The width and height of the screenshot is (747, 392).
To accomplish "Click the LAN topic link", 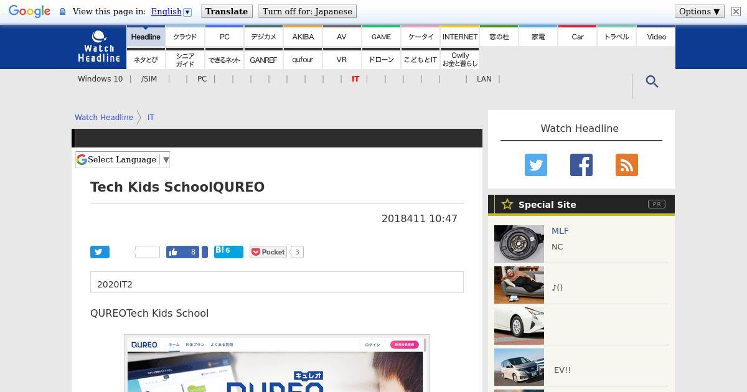I will click(484, 79).
